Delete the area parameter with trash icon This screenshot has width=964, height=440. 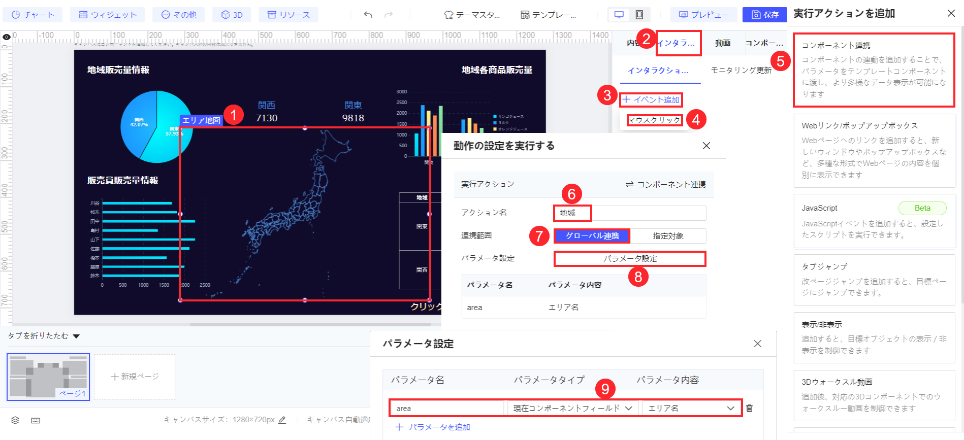point(749,408)
